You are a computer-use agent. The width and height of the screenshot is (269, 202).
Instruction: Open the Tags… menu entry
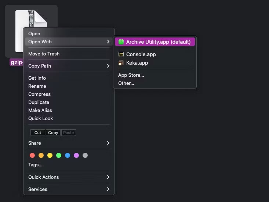[x=69, y=165]
